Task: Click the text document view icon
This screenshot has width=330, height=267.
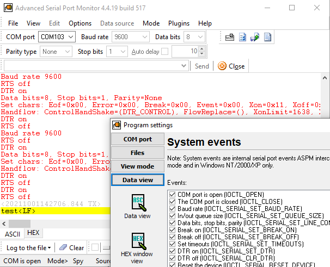Action: pos(267,37)
